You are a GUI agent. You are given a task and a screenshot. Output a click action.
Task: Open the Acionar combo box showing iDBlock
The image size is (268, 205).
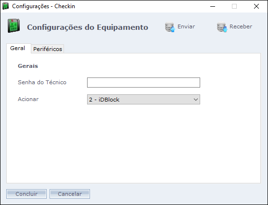143,99
